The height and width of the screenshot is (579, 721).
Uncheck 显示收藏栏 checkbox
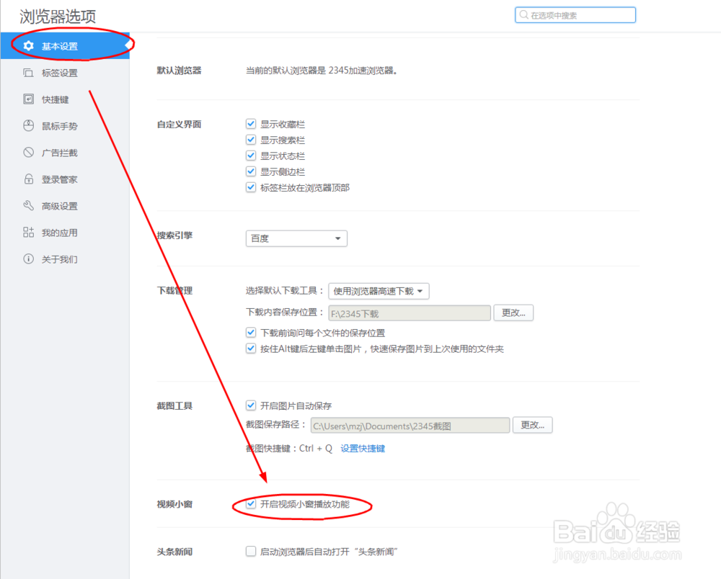[251, 124]
